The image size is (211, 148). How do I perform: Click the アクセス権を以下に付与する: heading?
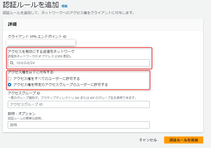(31, 72)
